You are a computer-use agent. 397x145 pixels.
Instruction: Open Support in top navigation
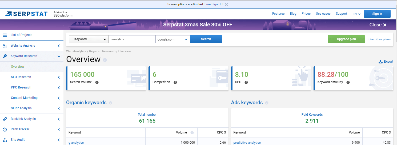(342, 14)
